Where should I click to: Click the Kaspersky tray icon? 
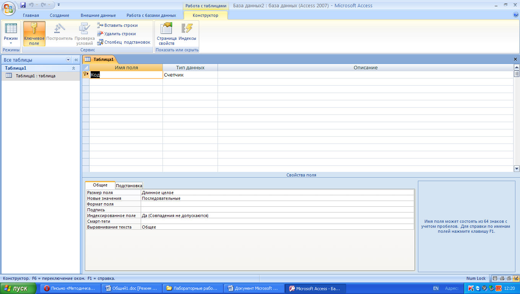[x=471, y=288]
